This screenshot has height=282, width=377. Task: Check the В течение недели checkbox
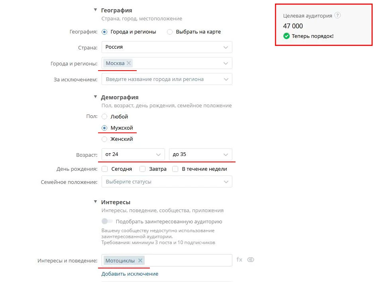(x=175, y=169)
